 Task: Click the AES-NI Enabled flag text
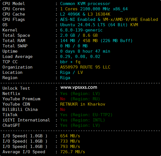[x=78, y=19]
